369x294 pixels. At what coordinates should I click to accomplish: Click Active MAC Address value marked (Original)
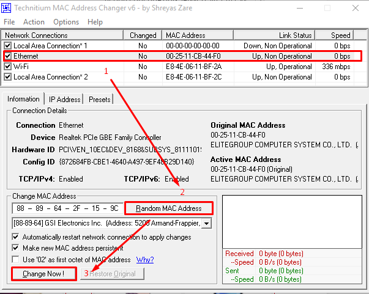coord(252,169)
